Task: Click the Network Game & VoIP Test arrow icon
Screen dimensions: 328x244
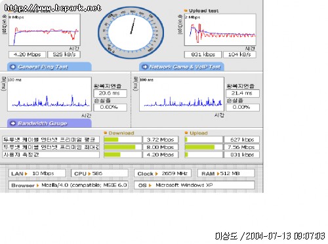Action: [x=145, y=67]
